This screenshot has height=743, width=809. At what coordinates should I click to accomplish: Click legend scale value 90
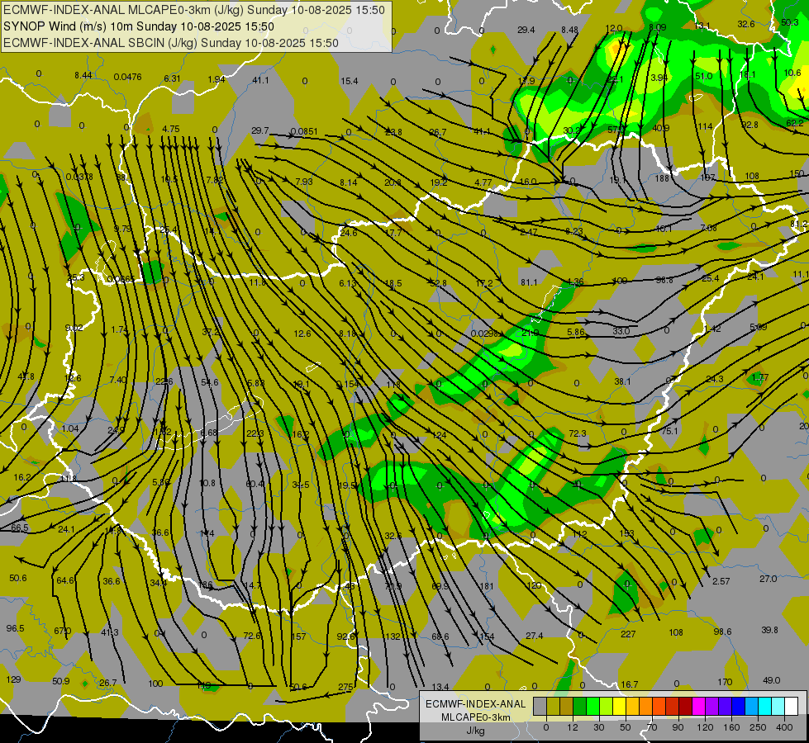(x=678, y=727)
